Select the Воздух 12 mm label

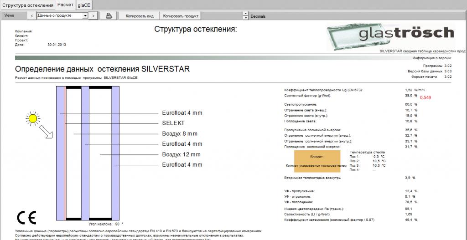point(182,154)
